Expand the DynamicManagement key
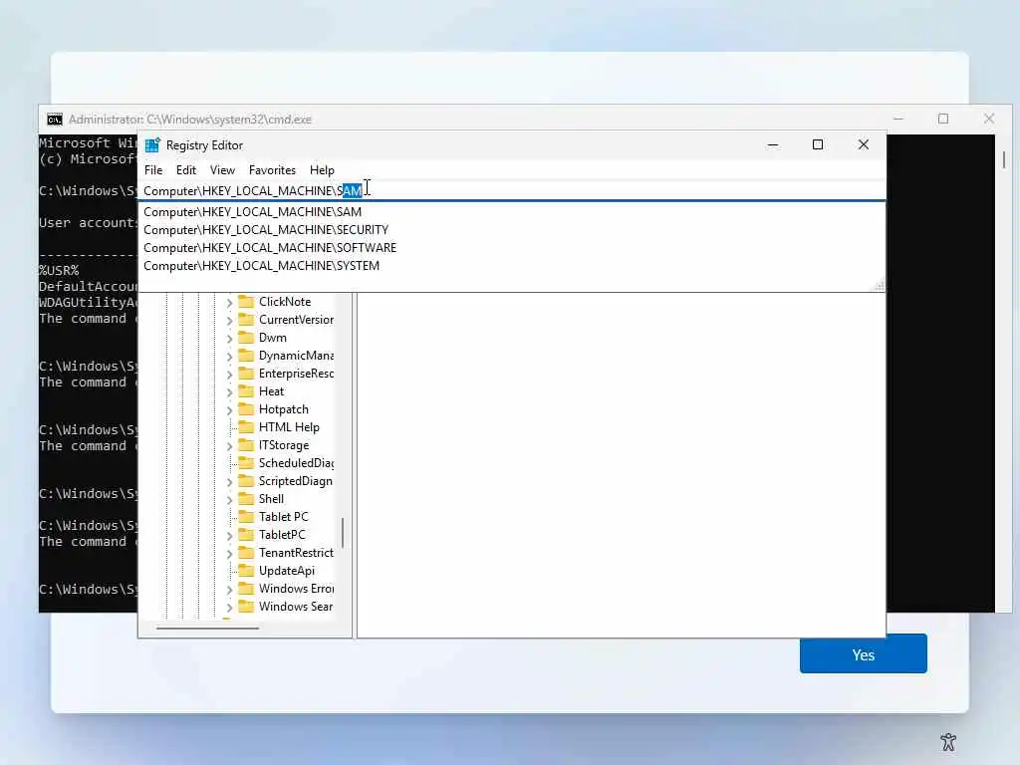1020x765 pixels. coord(229,357)
